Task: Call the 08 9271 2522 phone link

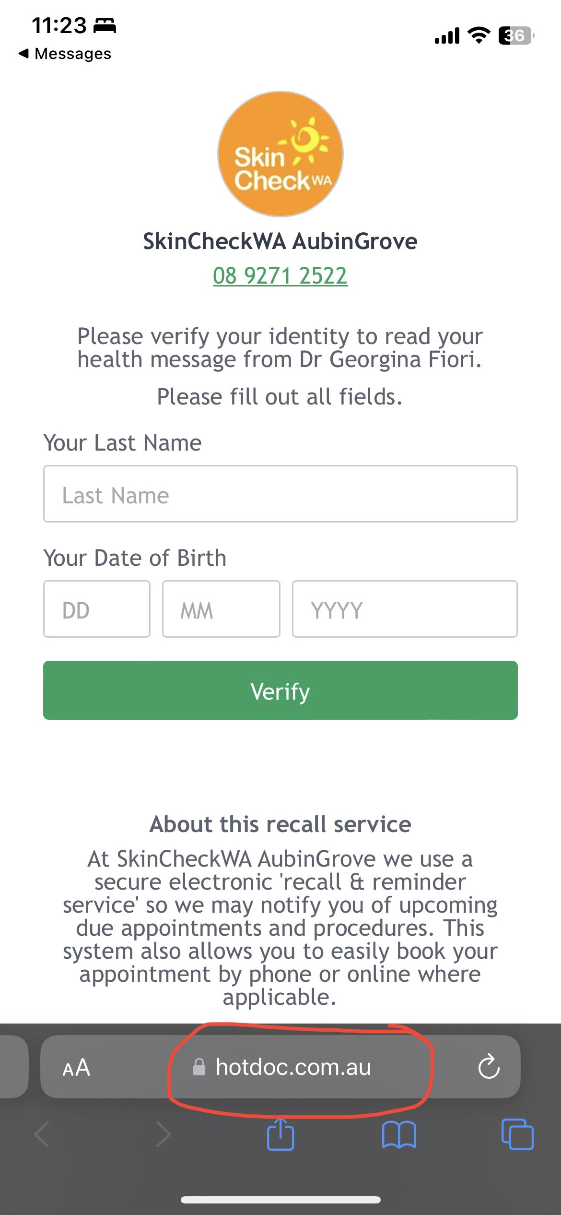Action: pyautogui.click(x=280, y=276)
